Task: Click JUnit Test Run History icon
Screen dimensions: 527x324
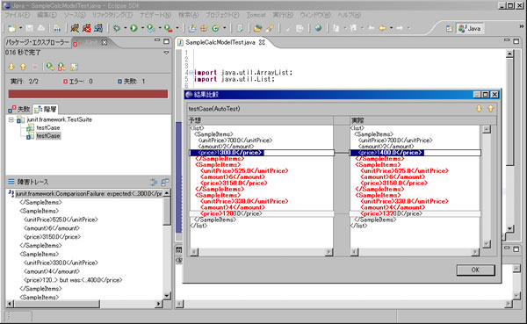Action: [74, 67]
